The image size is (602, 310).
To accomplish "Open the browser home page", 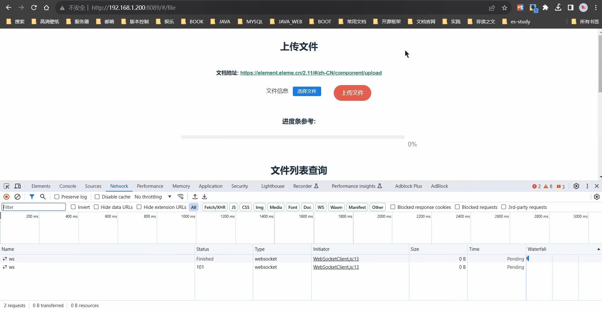I will [47, 8].
